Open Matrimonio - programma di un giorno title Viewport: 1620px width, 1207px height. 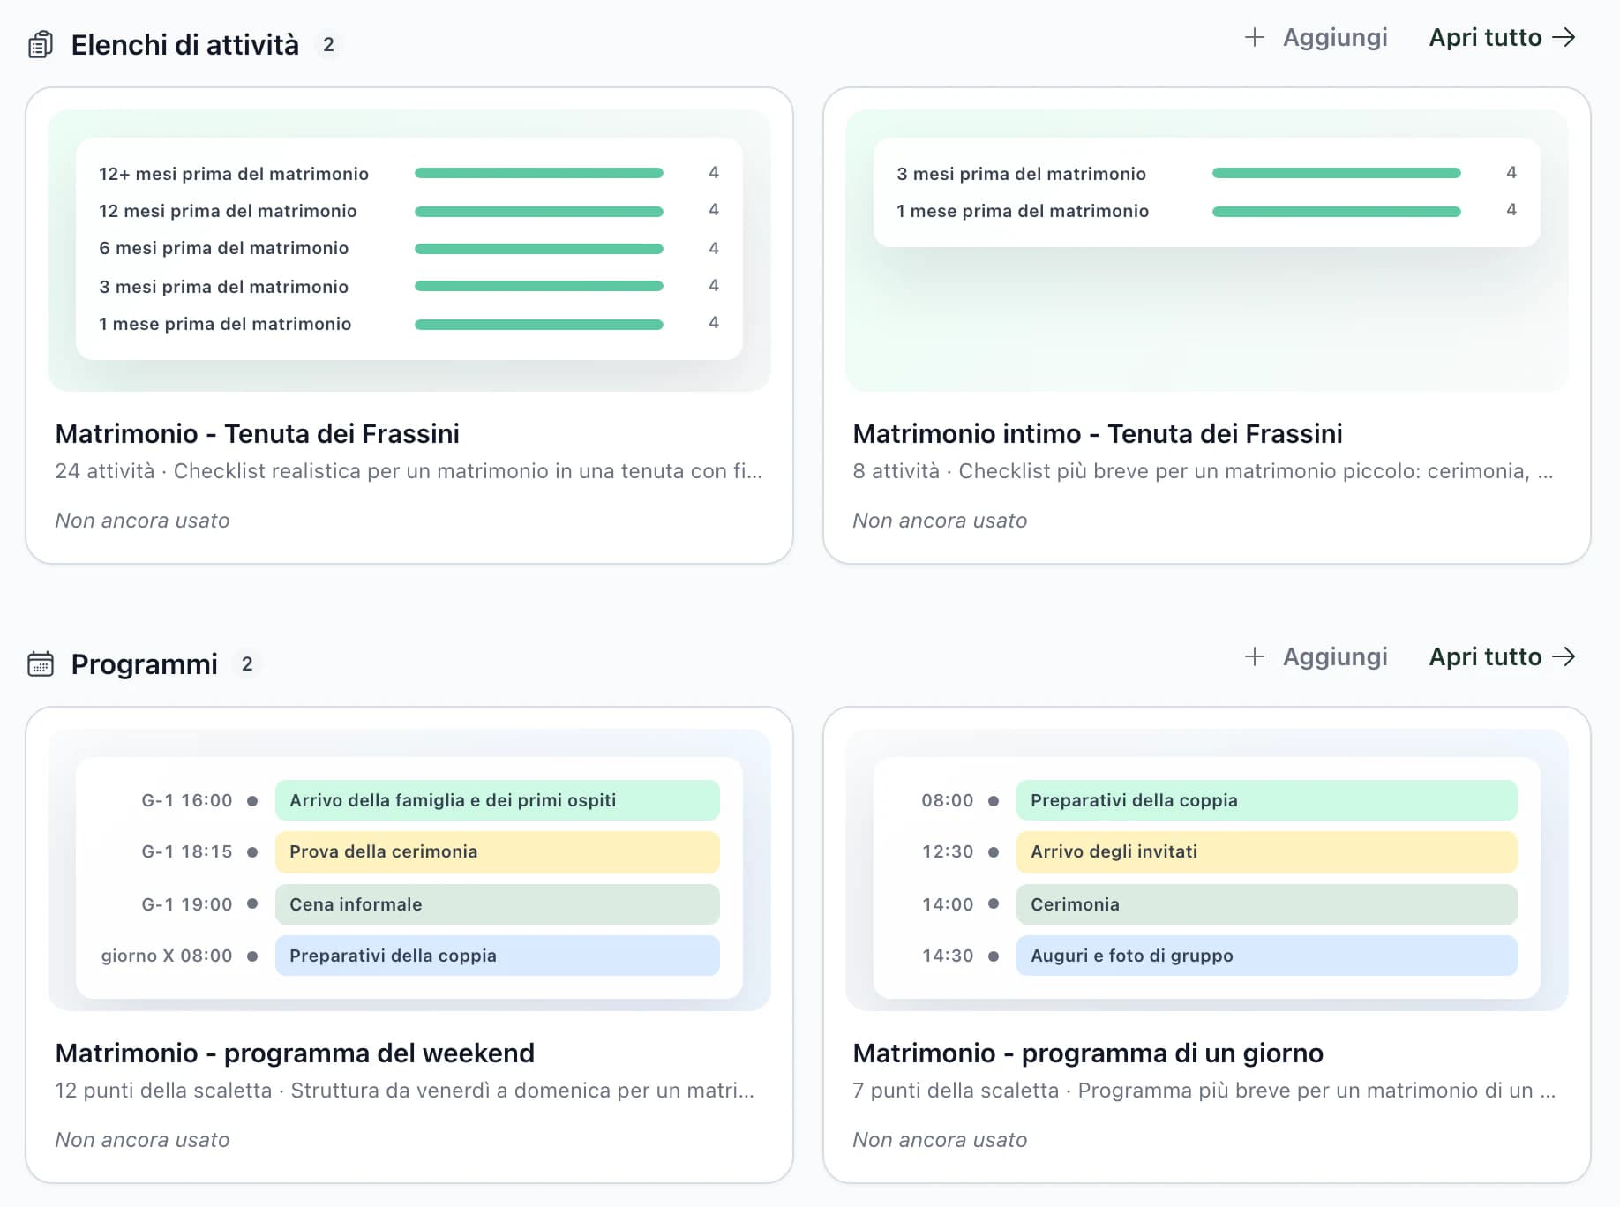1088,1053
